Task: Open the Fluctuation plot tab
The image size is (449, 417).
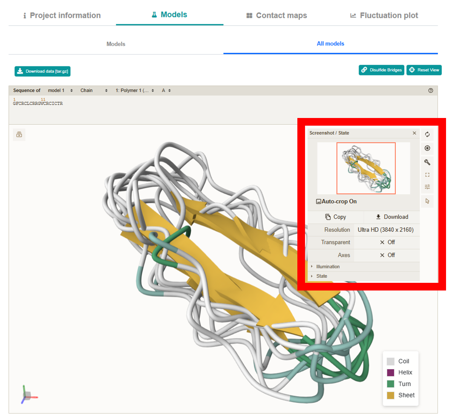Action: point(384,15)
